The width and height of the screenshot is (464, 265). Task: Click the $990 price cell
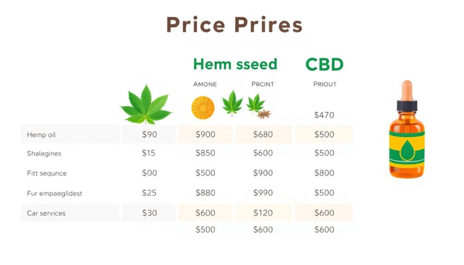[263, 193]
